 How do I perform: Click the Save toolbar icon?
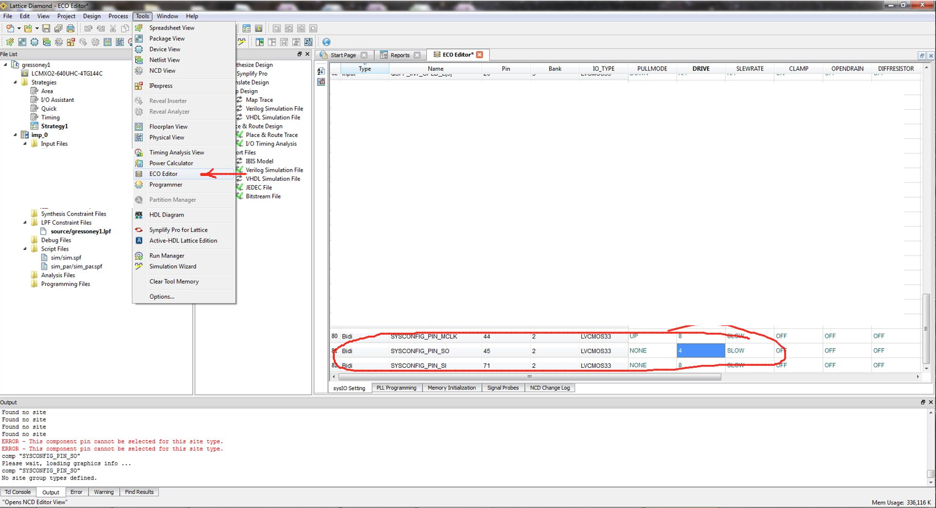[x=46, y=28]
